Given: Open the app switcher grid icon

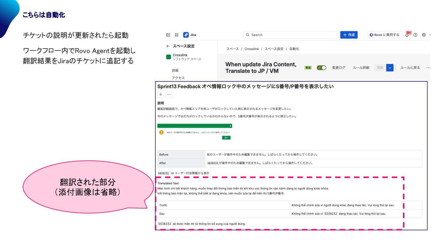Looking at the screenshot, I should click(176, 35).
